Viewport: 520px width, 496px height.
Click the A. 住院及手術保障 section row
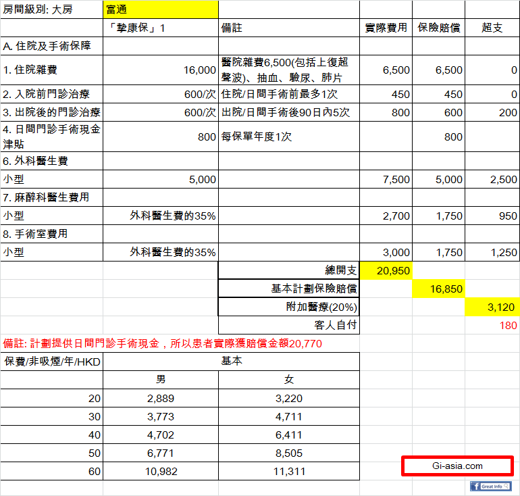click(x=52, y=46)
